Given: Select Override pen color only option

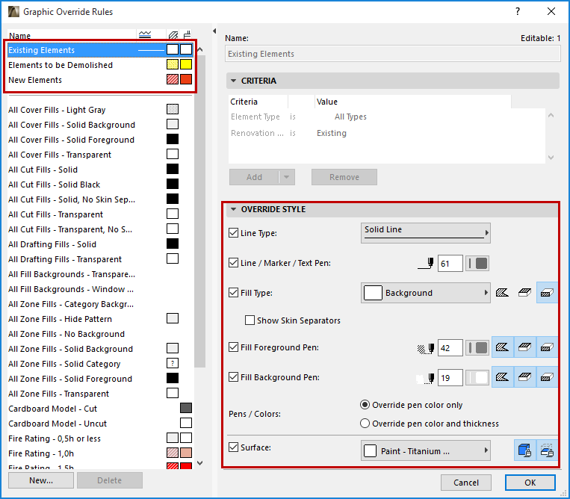Looking at the screenshot, I should 365,405.
